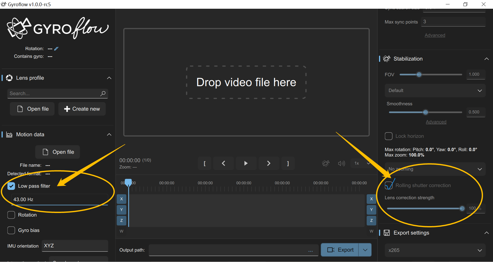The height and width of the screenshot is (262, 493).
Task: Click the Drop video file here area
Action: (x=246, y=82)
